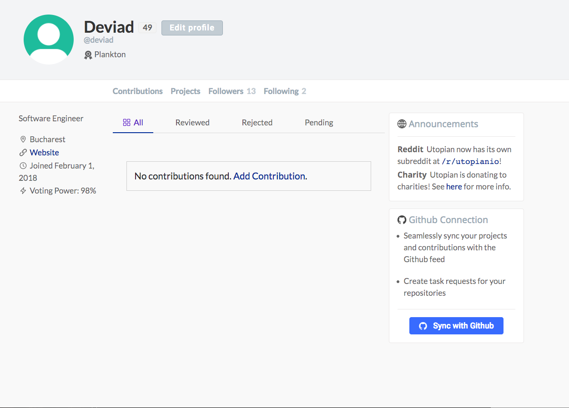Switch to the Reviewed tab
This screenshot has height=408, width=569.
click(192, 123)
